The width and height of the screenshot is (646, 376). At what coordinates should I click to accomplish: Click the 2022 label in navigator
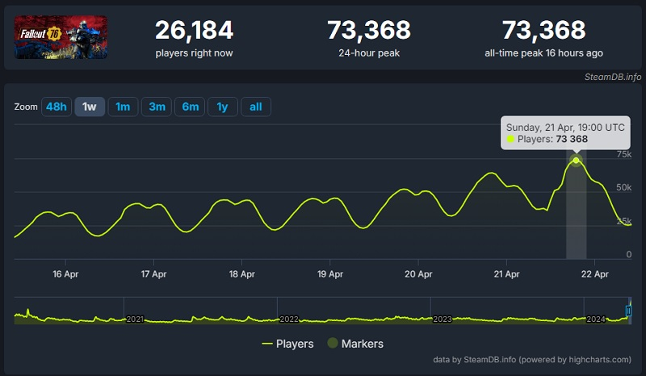click(288, 320)
